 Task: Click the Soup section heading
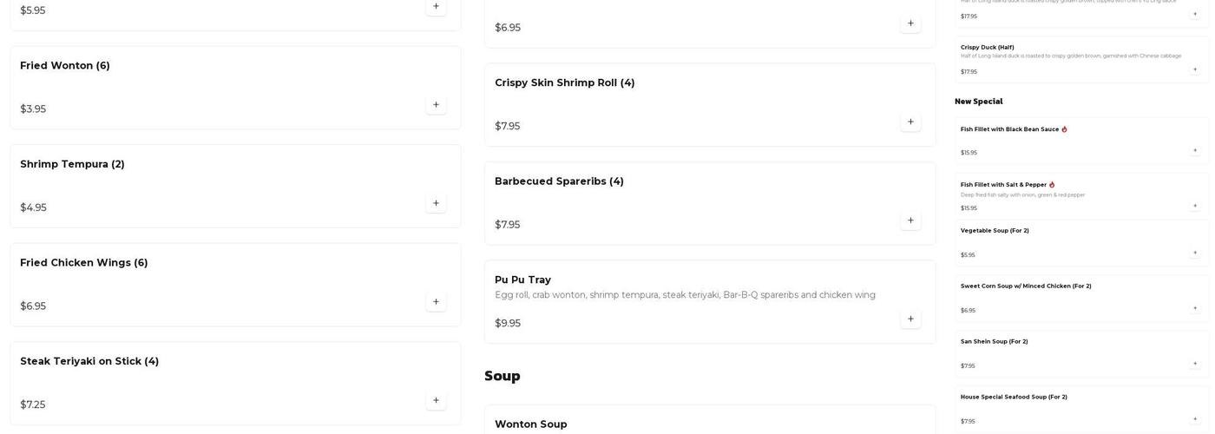pyautogui.click(x=502, y=376)
